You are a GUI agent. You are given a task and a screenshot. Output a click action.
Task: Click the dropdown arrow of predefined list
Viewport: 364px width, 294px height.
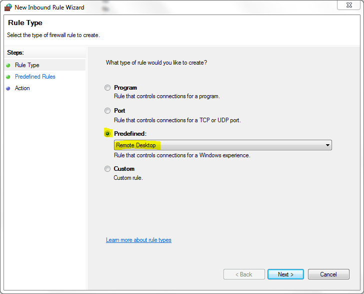coord(327,145)
